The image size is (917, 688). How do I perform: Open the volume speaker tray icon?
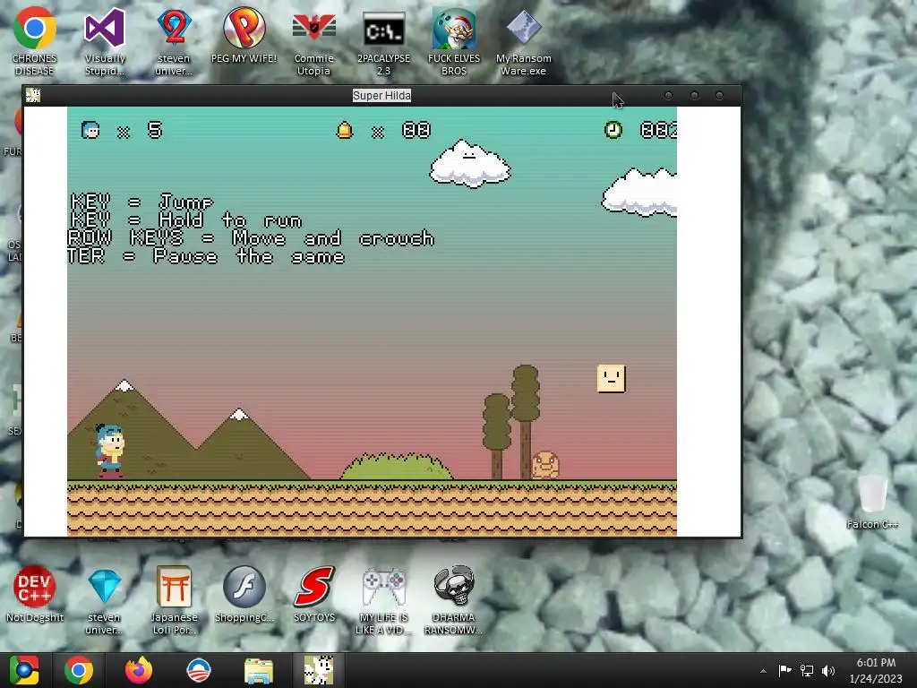pyautogui.click(x=828, y=670)
